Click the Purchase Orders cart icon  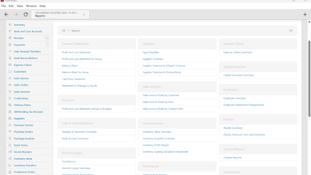10,132
